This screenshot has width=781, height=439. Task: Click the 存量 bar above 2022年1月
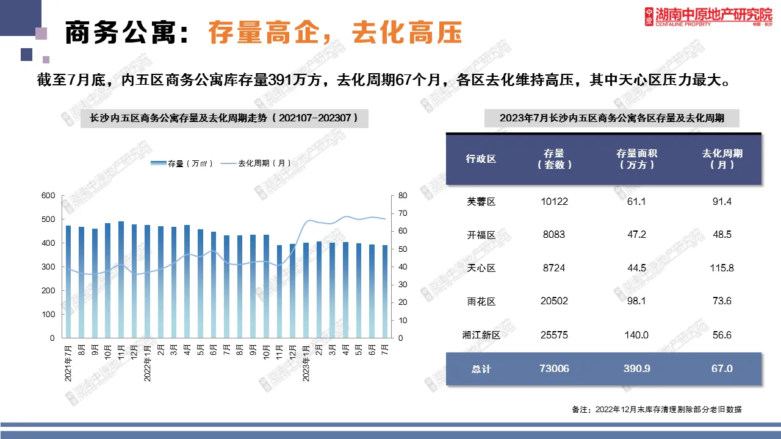(148, 281)
